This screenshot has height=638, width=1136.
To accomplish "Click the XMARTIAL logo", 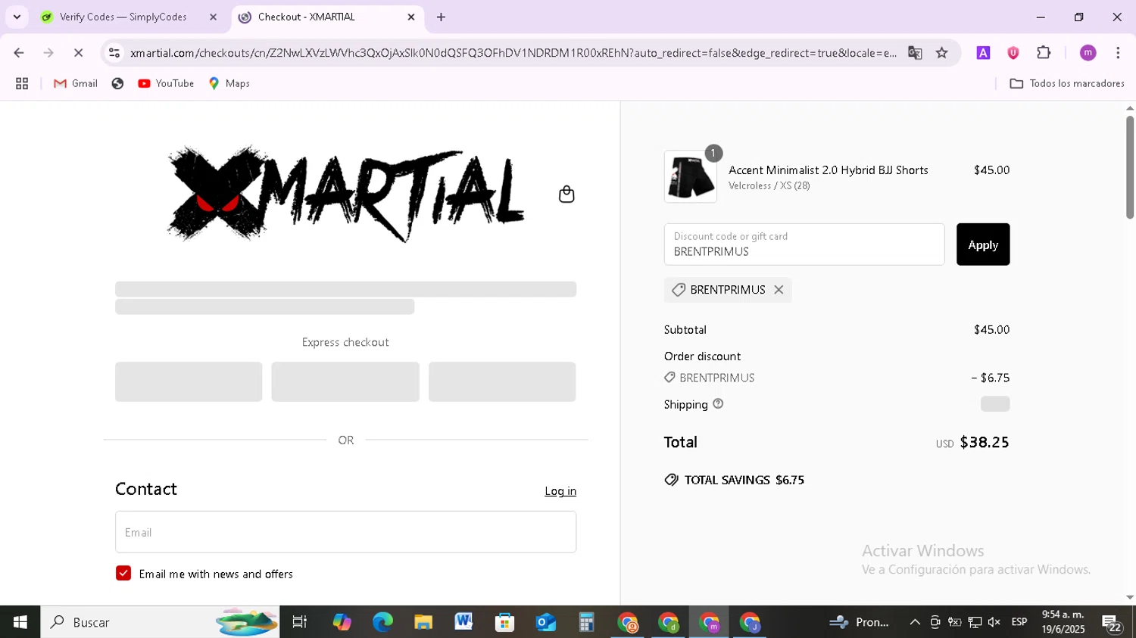I will click(345, 195).
